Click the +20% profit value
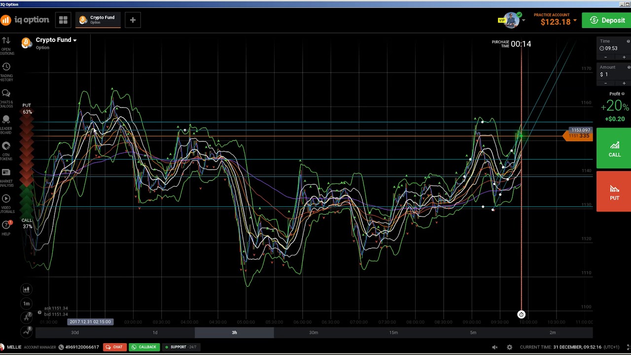Screen dimensions: 631x355 point(615,106)
